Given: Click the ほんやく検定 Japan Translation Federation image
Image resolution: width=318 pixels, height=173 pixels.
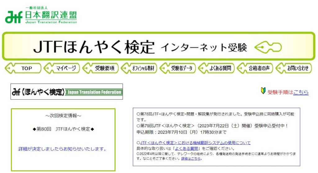Looking at the screenshot, I should coord(67,92).
